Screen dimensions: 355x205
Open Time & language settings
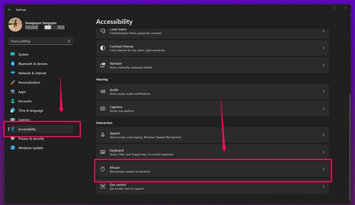click(31, 110)
